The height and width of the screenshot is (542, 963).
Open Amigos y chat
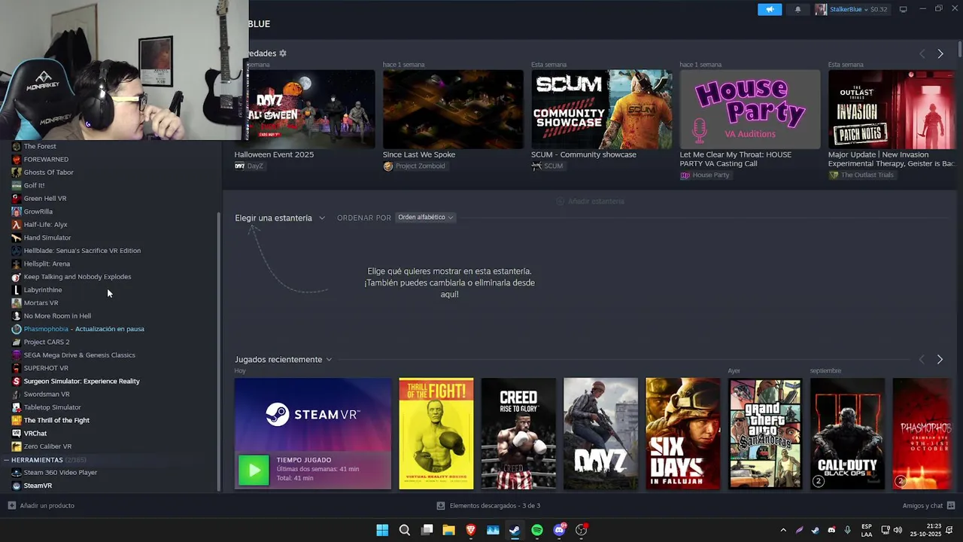pos(928,506)
